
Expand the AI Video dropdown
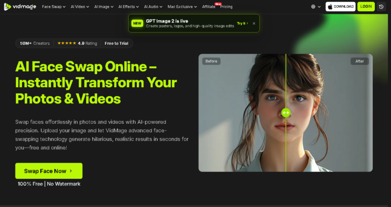tap(80, 7)
